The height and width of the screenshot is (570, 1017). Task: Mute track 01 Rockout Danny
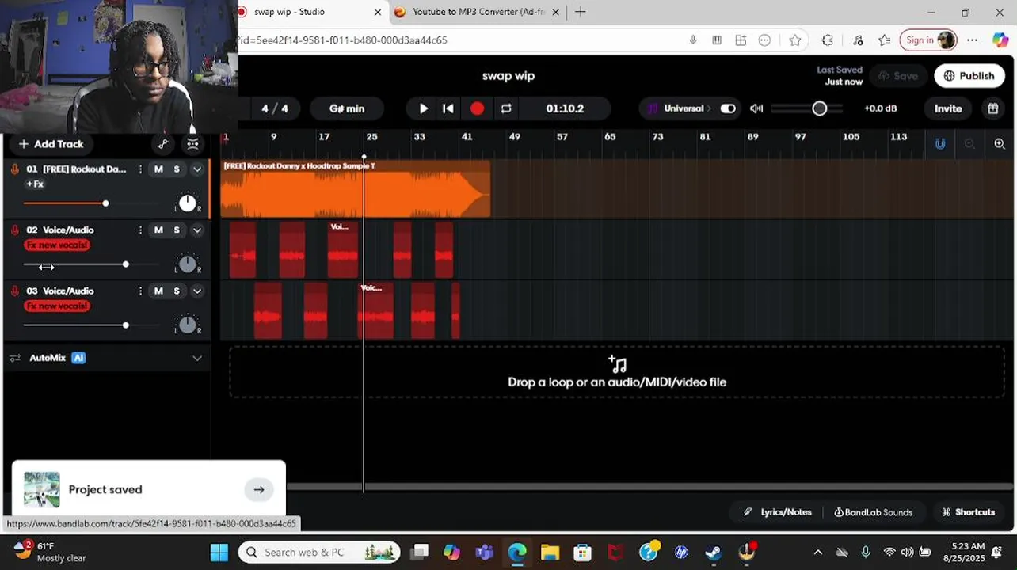point(158,169)
